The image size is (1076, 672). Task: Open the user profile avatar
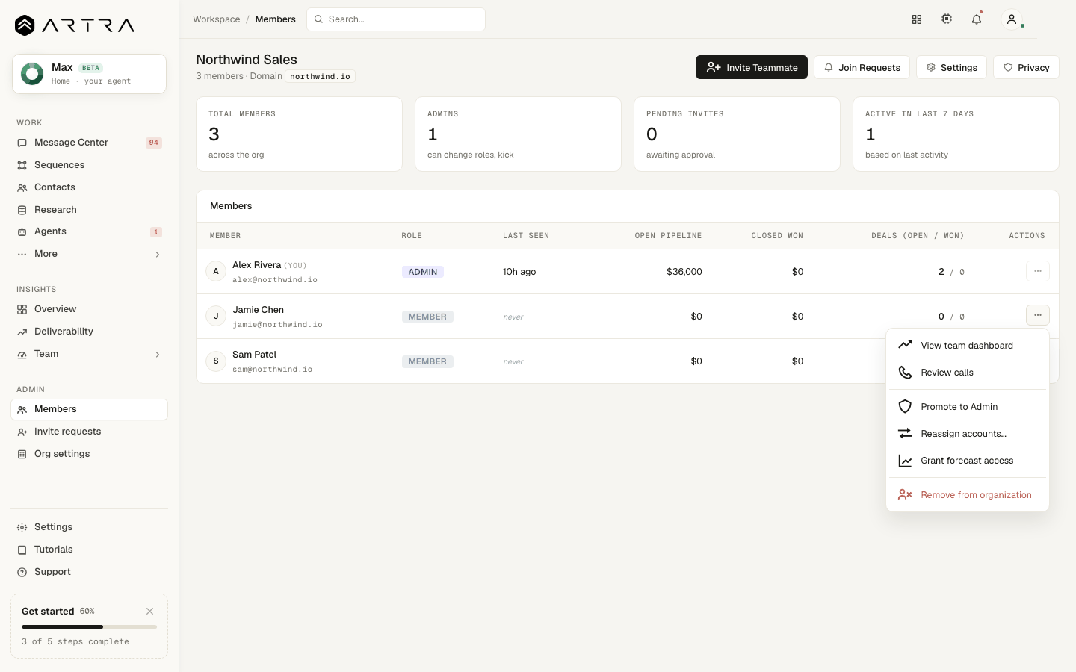[x=1012, y=19]
